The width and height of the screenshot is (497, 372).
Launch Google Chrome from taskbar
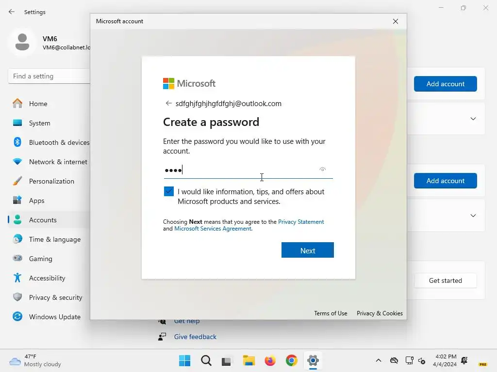point(291,360)
